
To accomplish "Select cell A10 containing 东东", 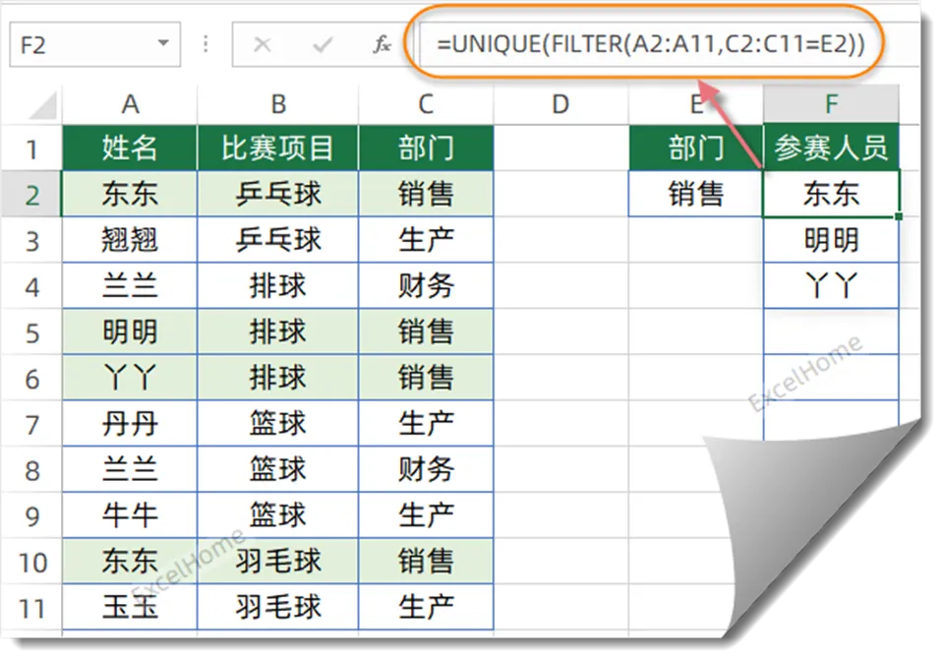I will (x=130, y=561).
